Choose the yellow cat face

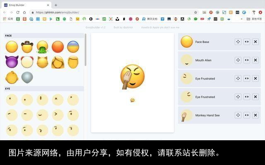pyautogui.click(x=42, y=62)
